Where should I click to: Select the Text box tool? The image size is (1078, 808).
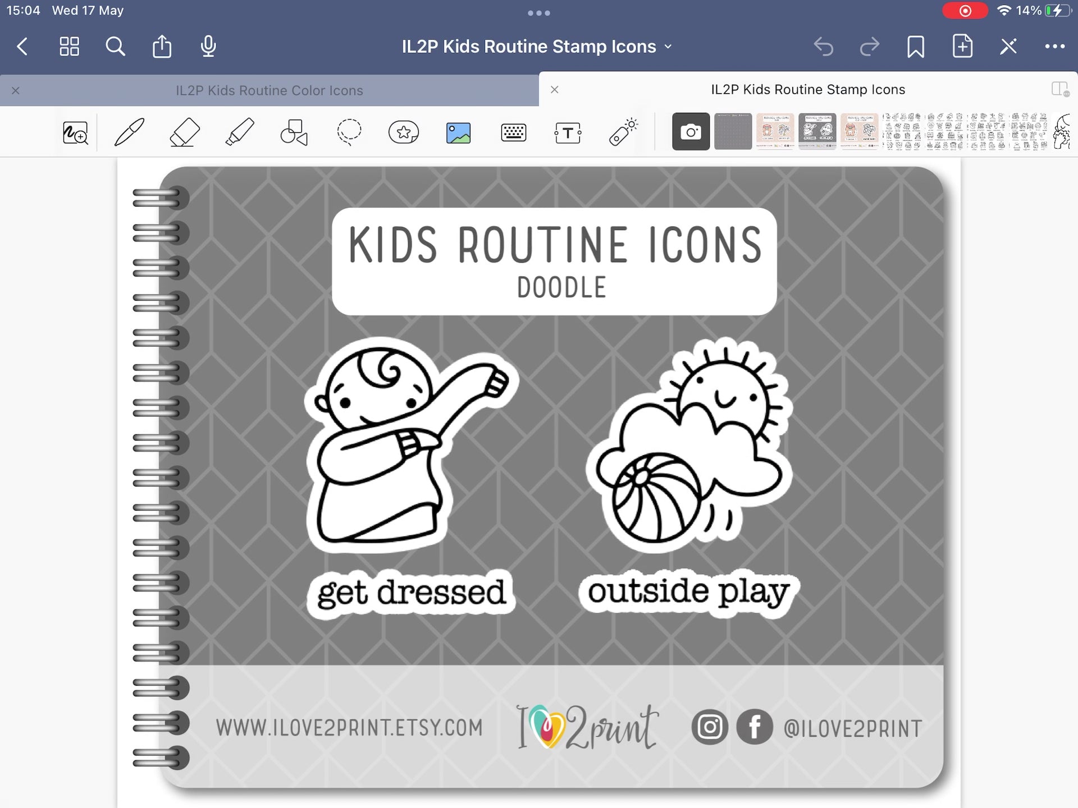point(568,133)
